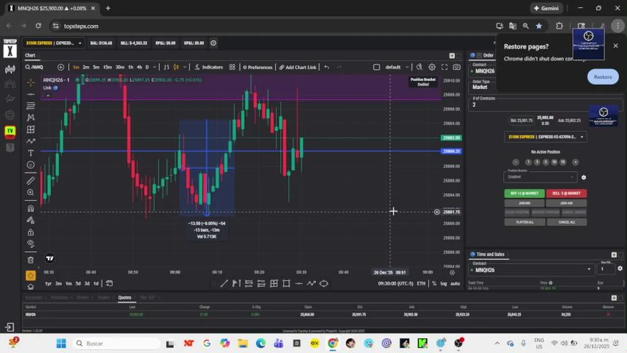Select the horizontal line drawing tool
Screen dimensions: 627x353
(x=30, y=94)
